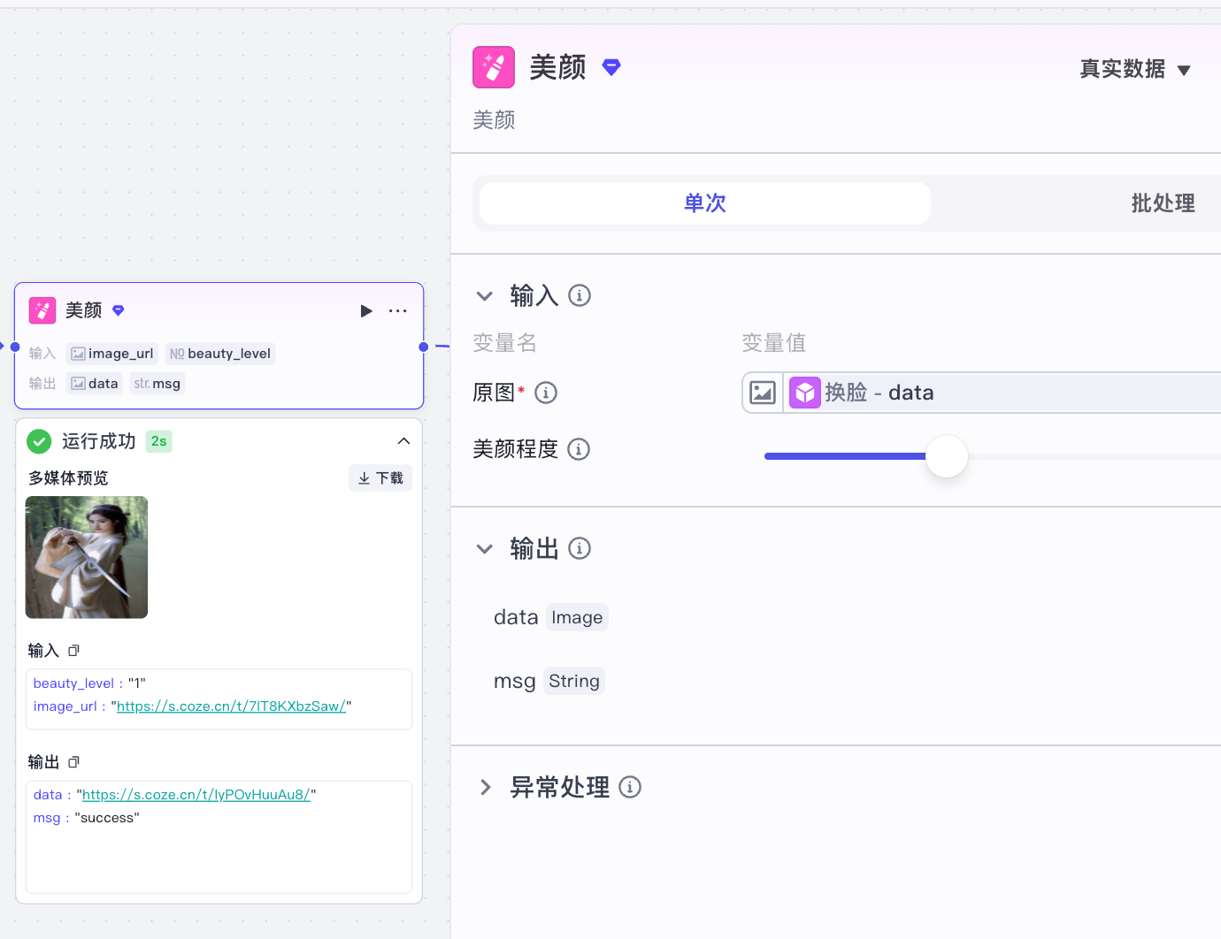
Task: Switch to the 批处理 tab
Action: 1163,203
